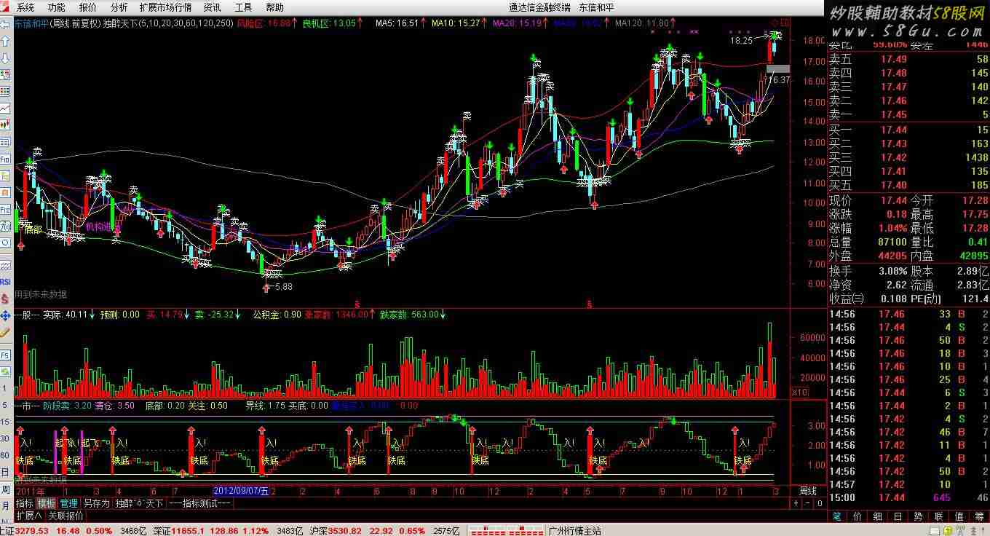Open the 工具 menu
The width and height of the screenshot is (990, 536).
(244, 7)
